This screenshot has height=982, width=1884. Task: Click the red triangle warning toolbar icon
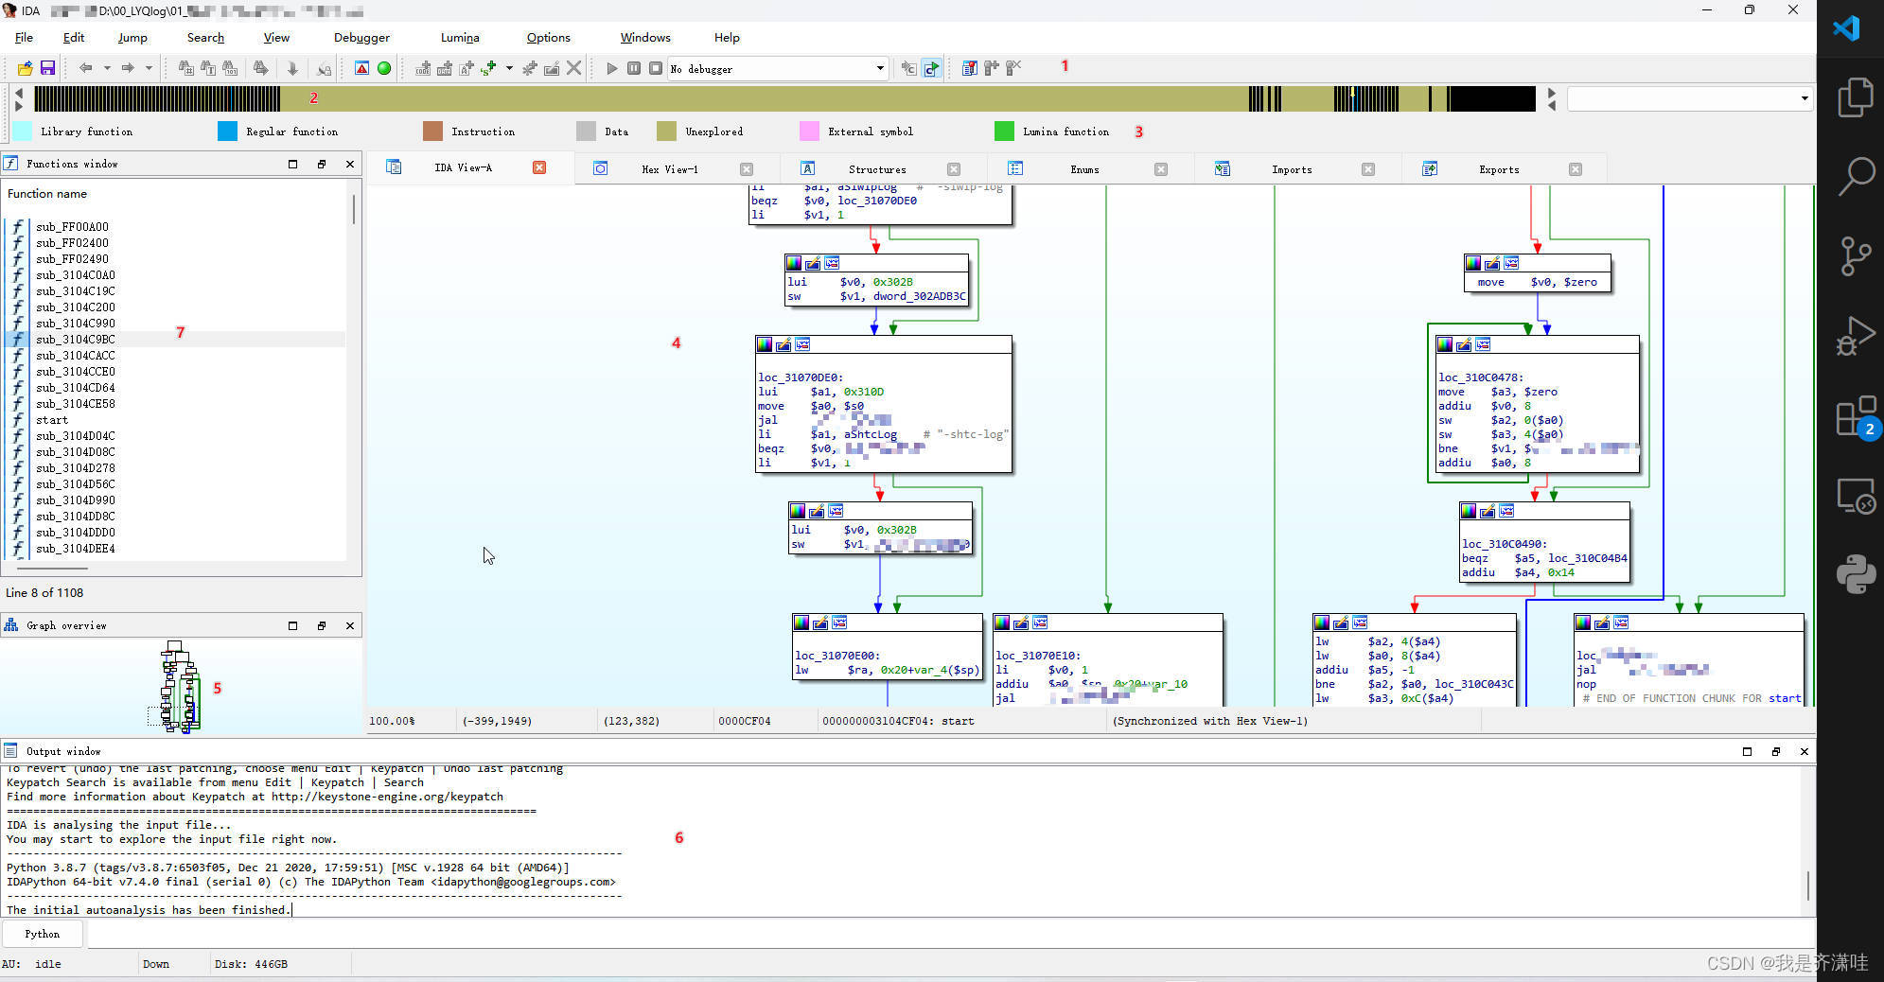point(361,68)
